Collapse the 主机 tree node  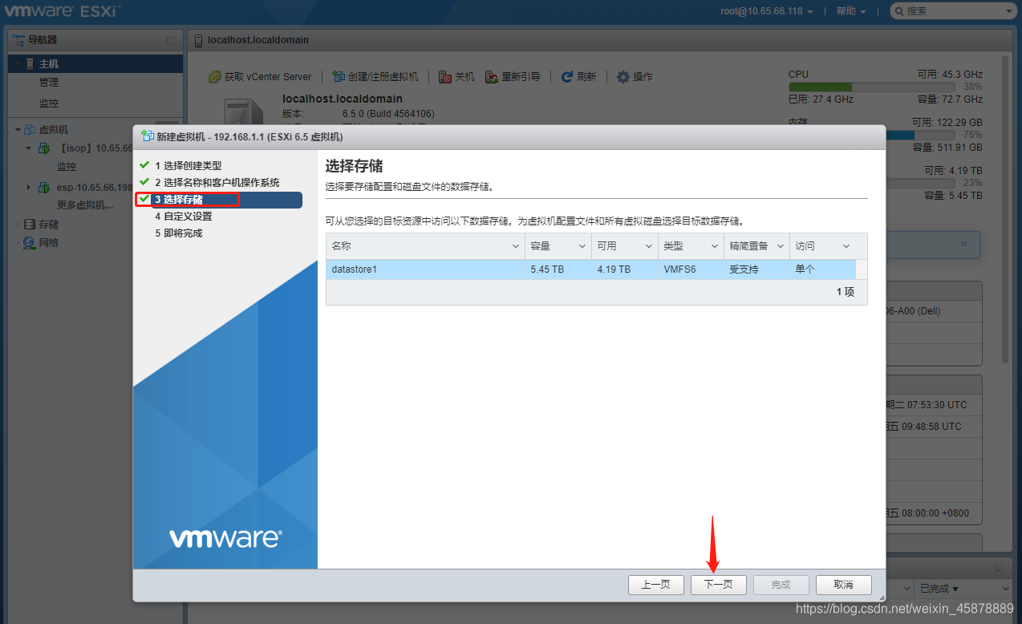click(x=17, y=64)
